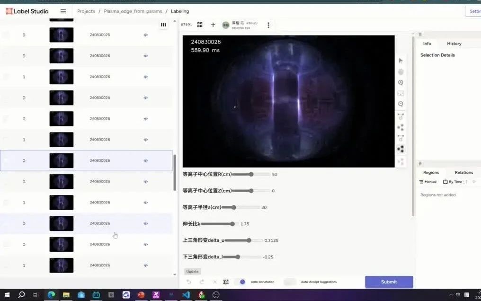This screenshot has height=301, width=481.
Task: Click the undo arrow icon
Action: coord(188,282)
